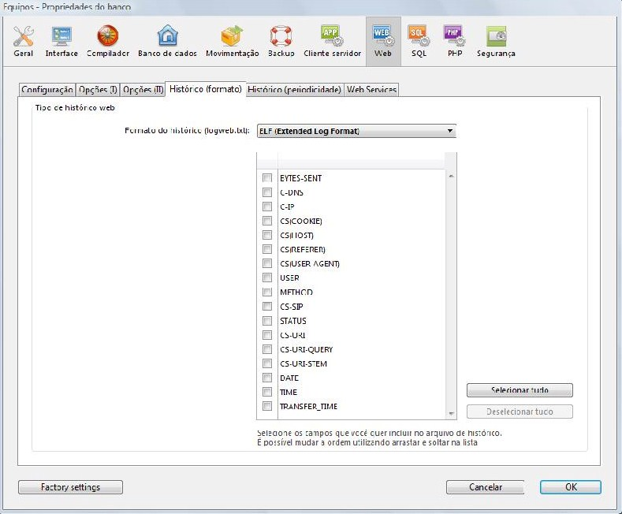The image size is (622, 514).
Task: Select the Backup lifebuoy icon
Action: click(x=281, y=36)
